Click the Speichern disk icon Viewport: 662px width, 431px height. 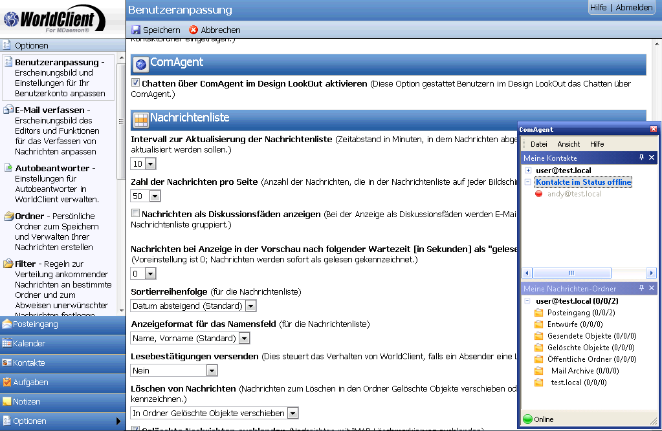[136, 30]
